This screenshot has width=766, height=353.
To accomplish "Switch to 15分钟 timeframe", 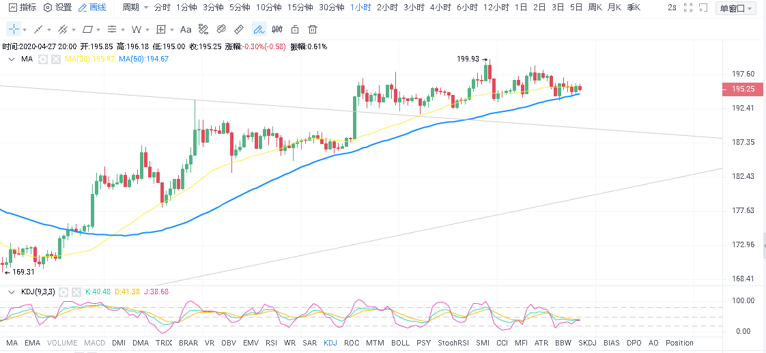I will tap(299, 8).
